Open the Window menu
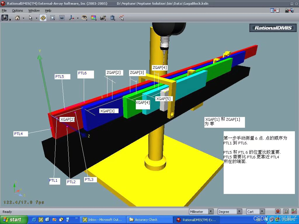 click(x=34, y=10)
